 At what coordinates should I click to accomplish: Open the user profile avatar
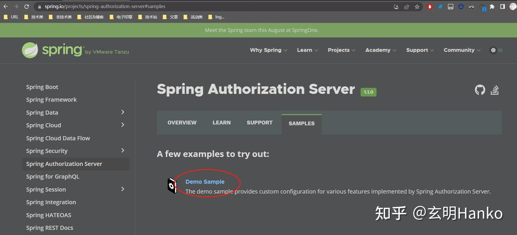(x=513, y=6)
